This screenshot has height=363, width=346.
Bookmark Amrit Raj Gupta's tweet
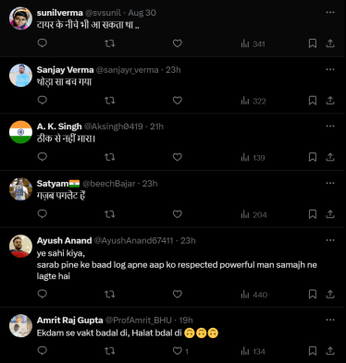pyautogui.click(x=313, y=351)
